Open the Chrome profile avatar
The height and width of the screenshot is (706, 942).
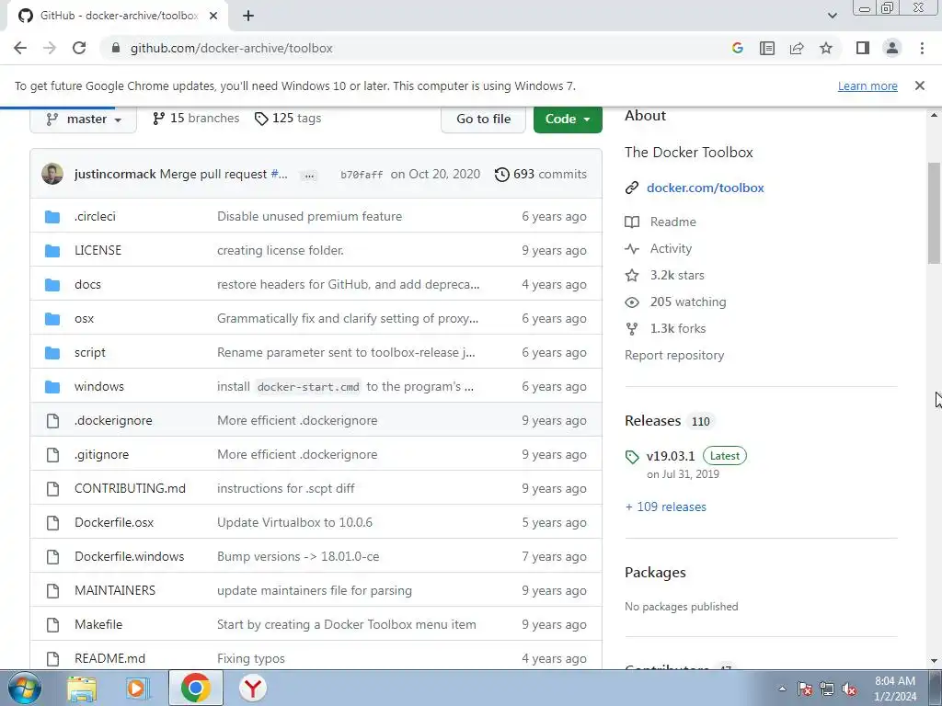coord(892,48)
